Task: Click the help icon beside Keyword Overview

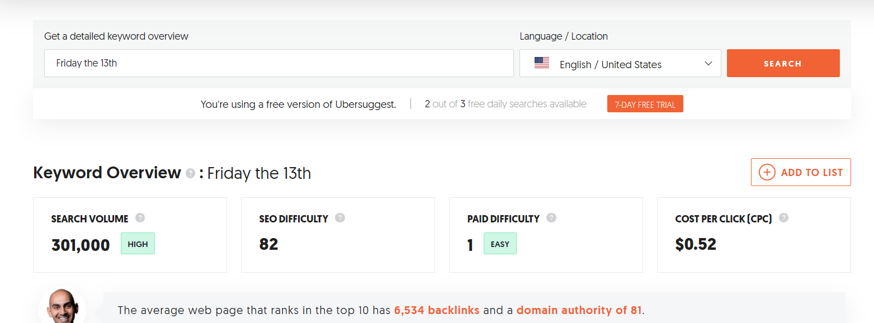Action: (190, 173)
